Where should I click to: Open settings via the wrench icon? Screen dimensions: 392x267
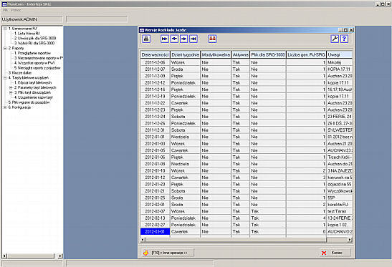click(335, 39)
